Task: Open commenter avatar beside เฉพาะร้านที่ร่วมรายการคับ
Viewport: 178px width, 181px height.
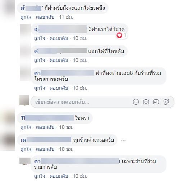Action: (x=25, y=162)
